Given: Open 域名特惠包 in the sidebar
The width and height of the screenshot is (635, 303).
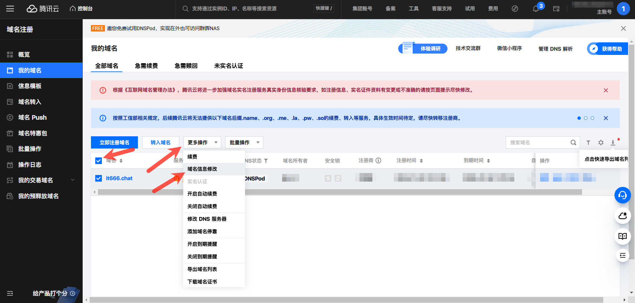Looking at the screenshot, I should 41,133.
